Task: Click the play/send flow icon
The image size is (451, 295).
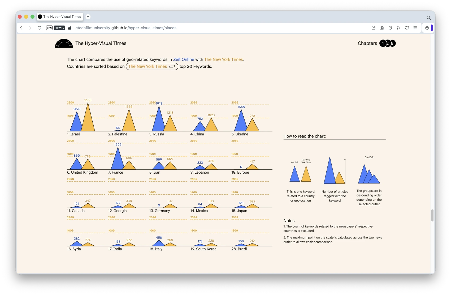Action: click(x=398, y=28)
